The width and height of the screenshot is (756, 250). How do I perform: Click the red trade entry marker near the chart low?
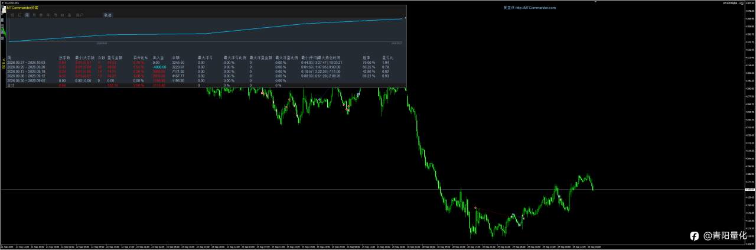coord(475,207)
